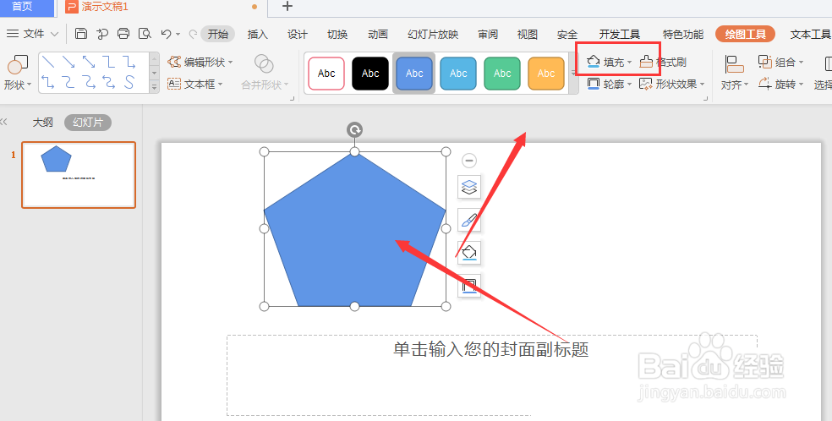Expand the 填充 fill dropdown arrow
This screenshot has width=832, height=421.
pyautogui.click(x=629, y=63)
